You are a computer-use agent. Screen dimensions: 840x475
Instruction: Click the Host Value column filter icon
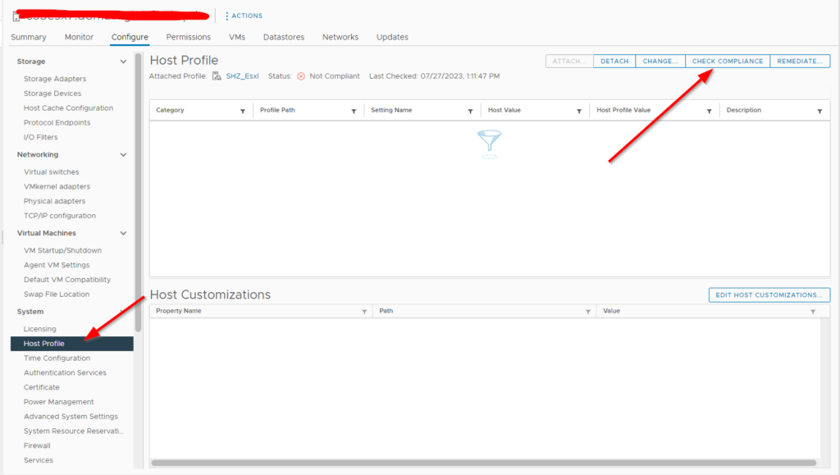pyautogui.click(x=579, y=112)
